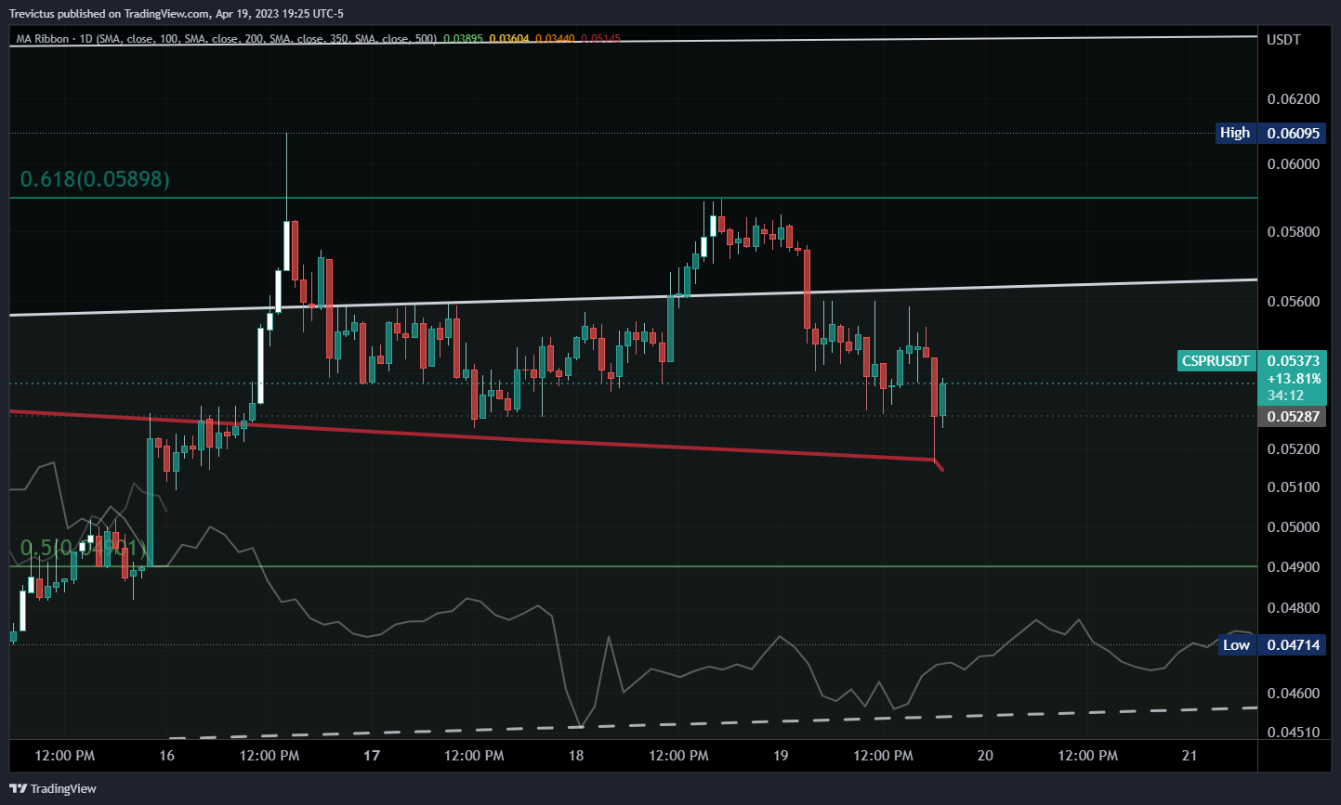Select the red MA value 0.05145
Viewport: 1341px width, 805px height.
coord(600,39)
